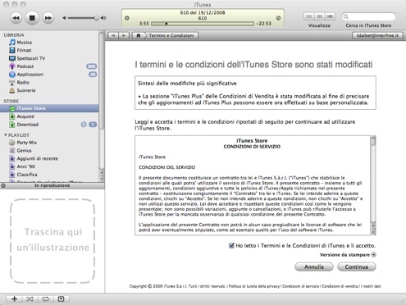Click the Cerca in iTunes Store search field

point(368,17)
